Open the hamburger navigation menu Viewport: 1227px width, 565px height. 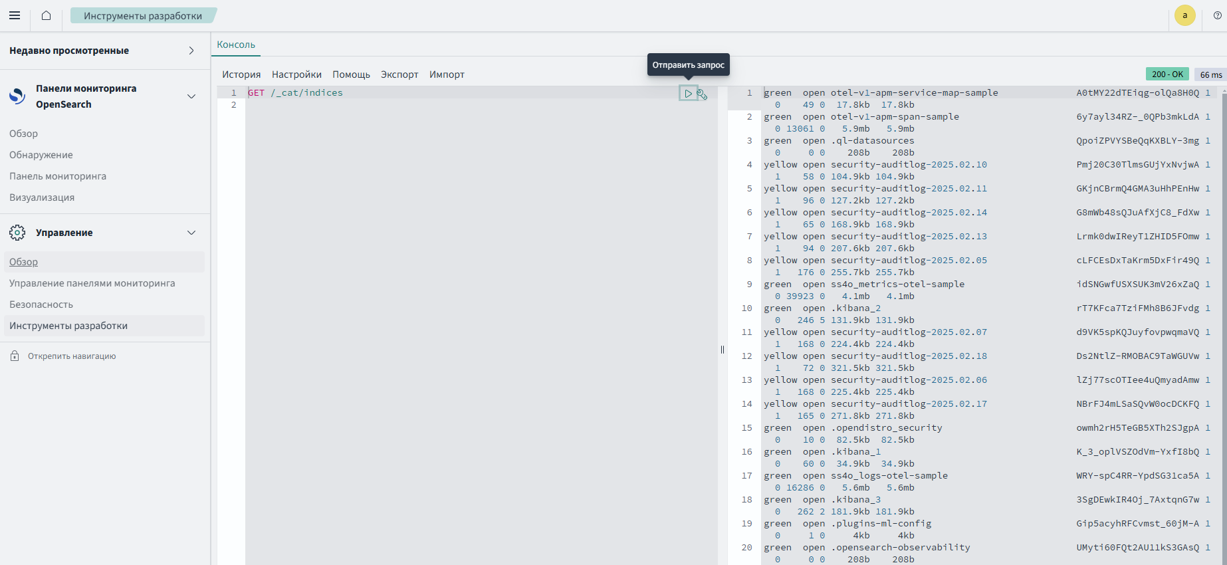point(15,15)
